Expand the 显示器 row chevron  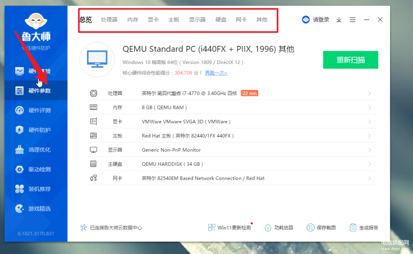point(369,150)
